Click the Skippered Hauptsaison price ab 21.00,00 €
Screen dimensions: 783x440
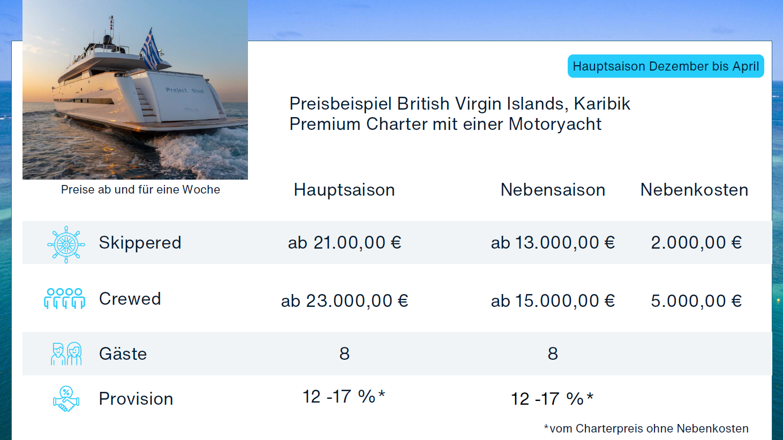pyautogui.click(x=344, y=243)
